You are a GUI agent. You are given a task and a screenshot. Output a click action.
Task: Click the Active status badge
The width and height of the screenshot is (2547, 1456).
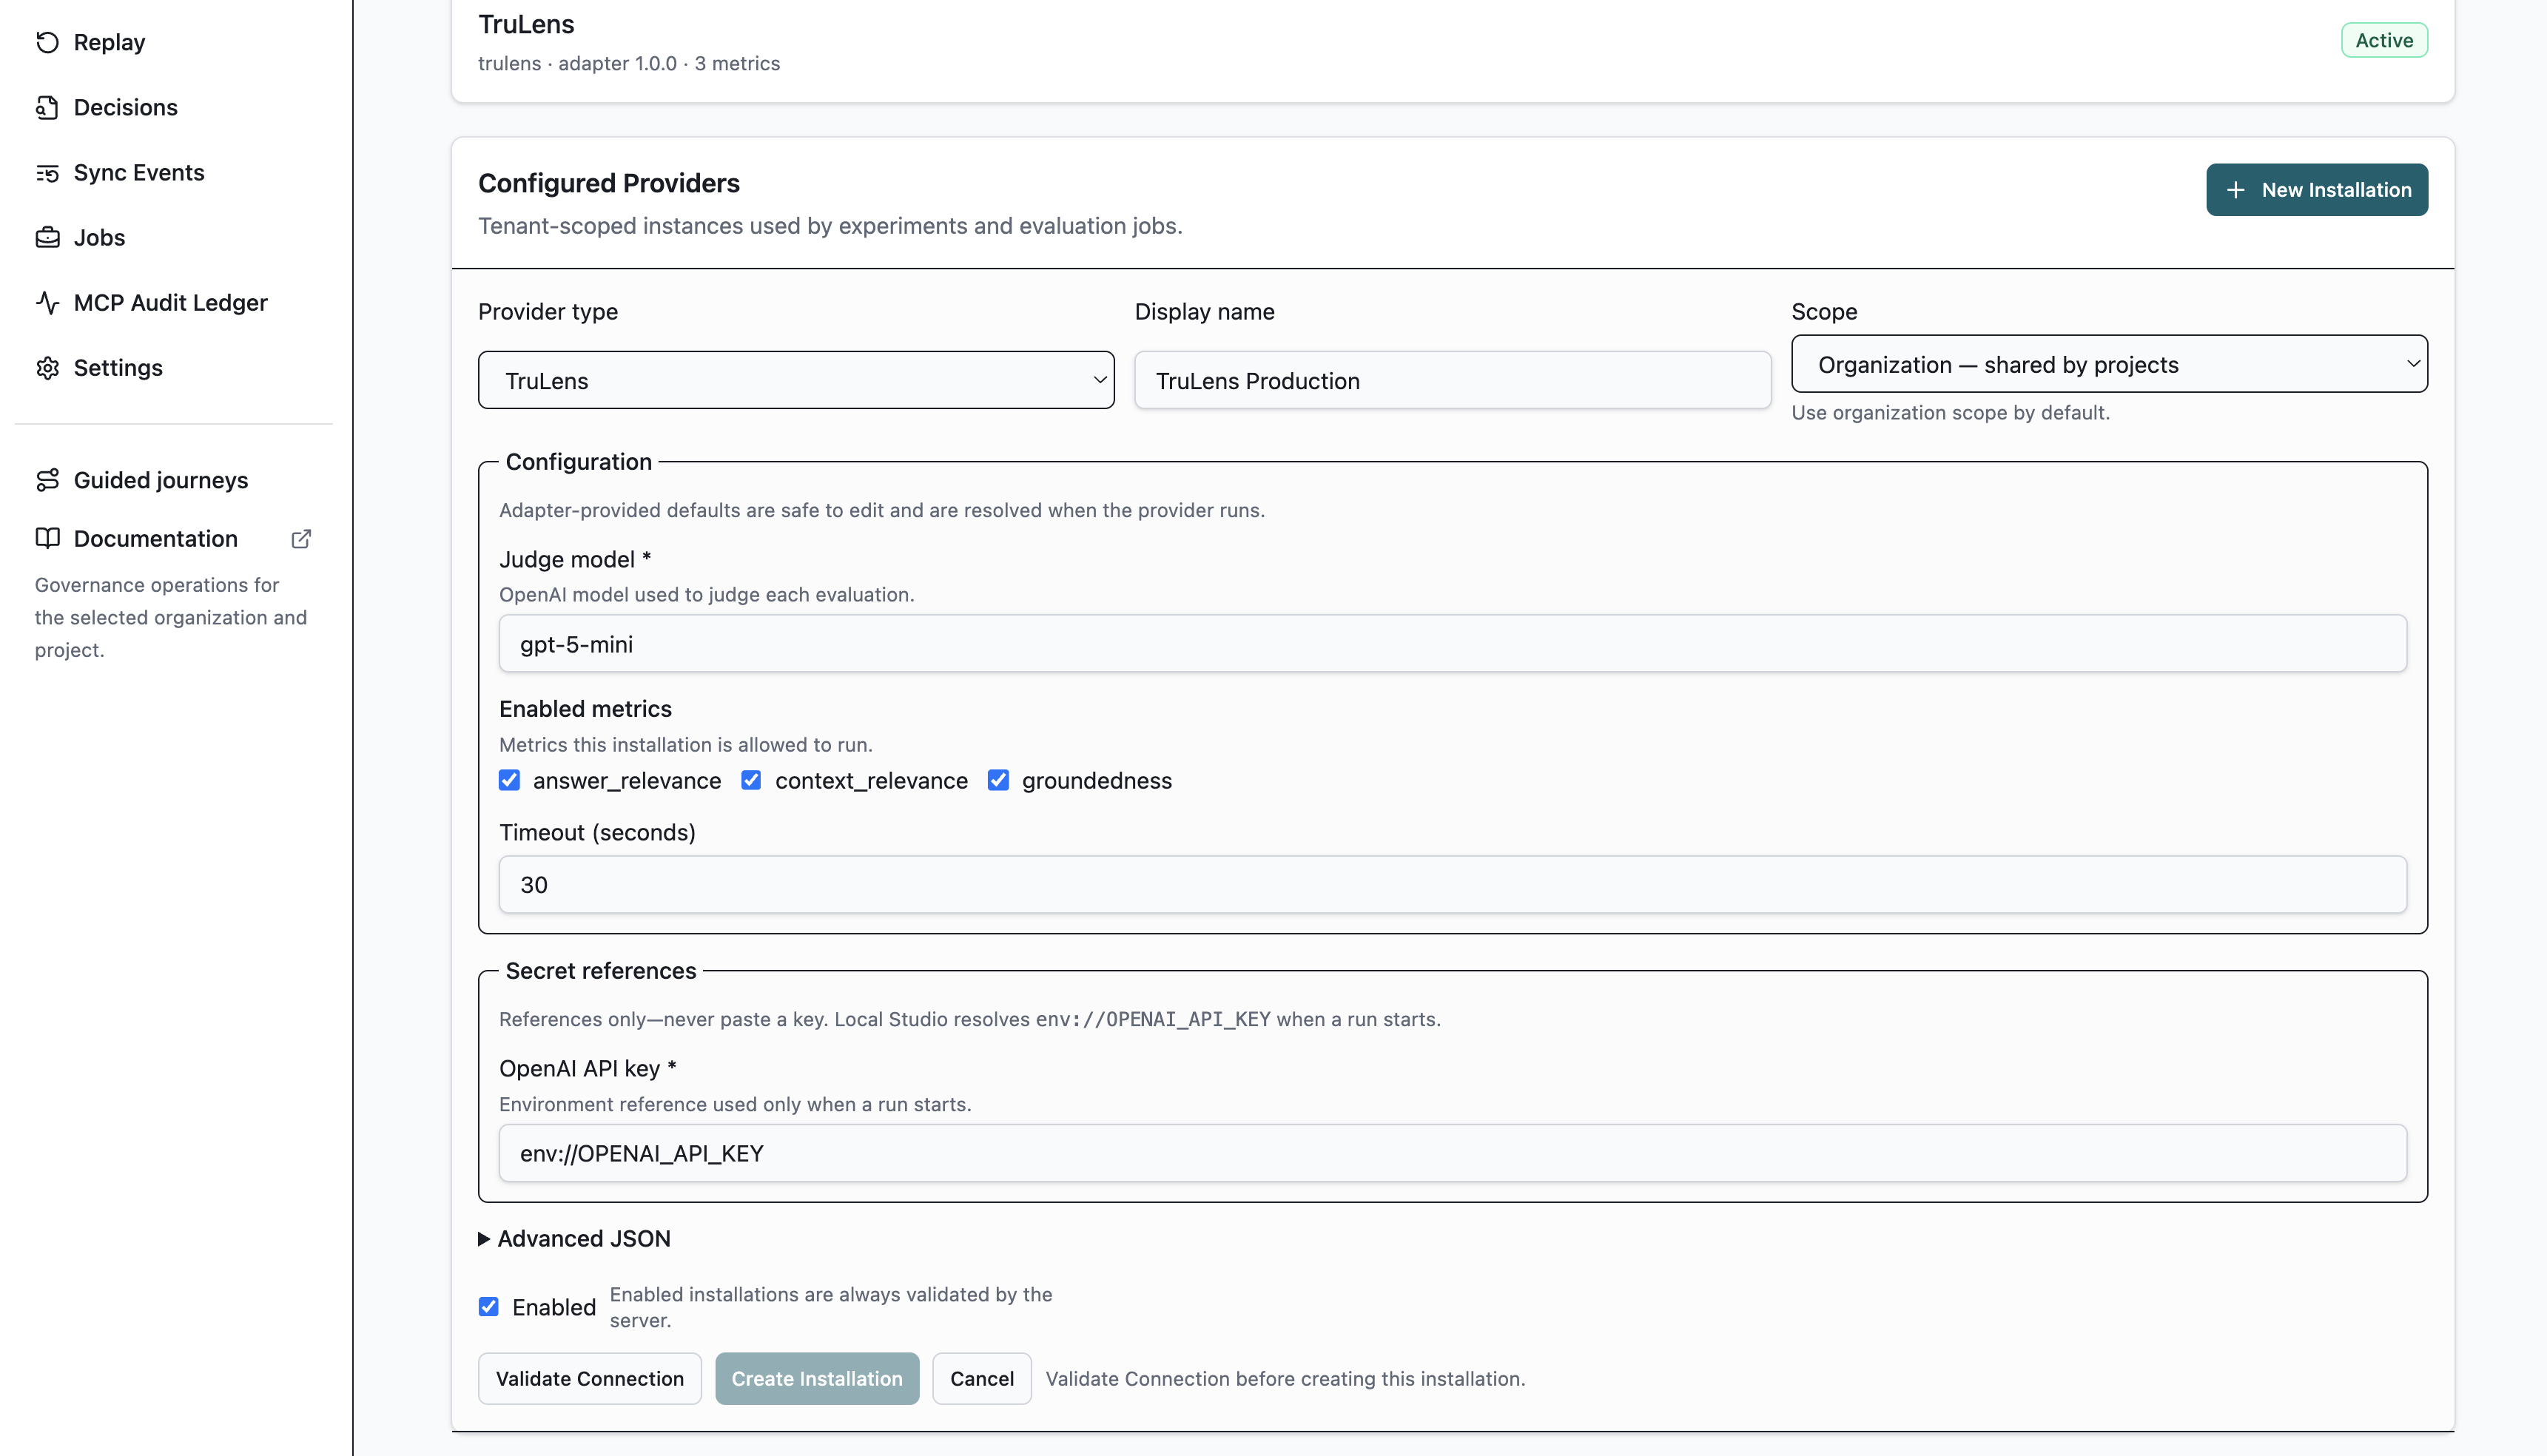click(x=2384, y=40)
